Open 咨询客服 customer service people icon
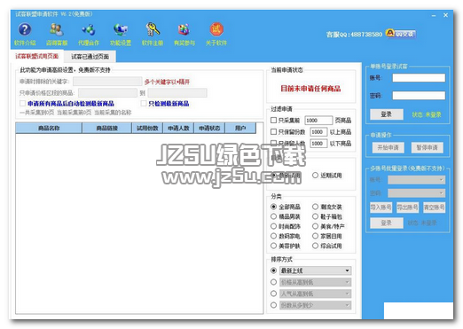 (x=57, y=30)
